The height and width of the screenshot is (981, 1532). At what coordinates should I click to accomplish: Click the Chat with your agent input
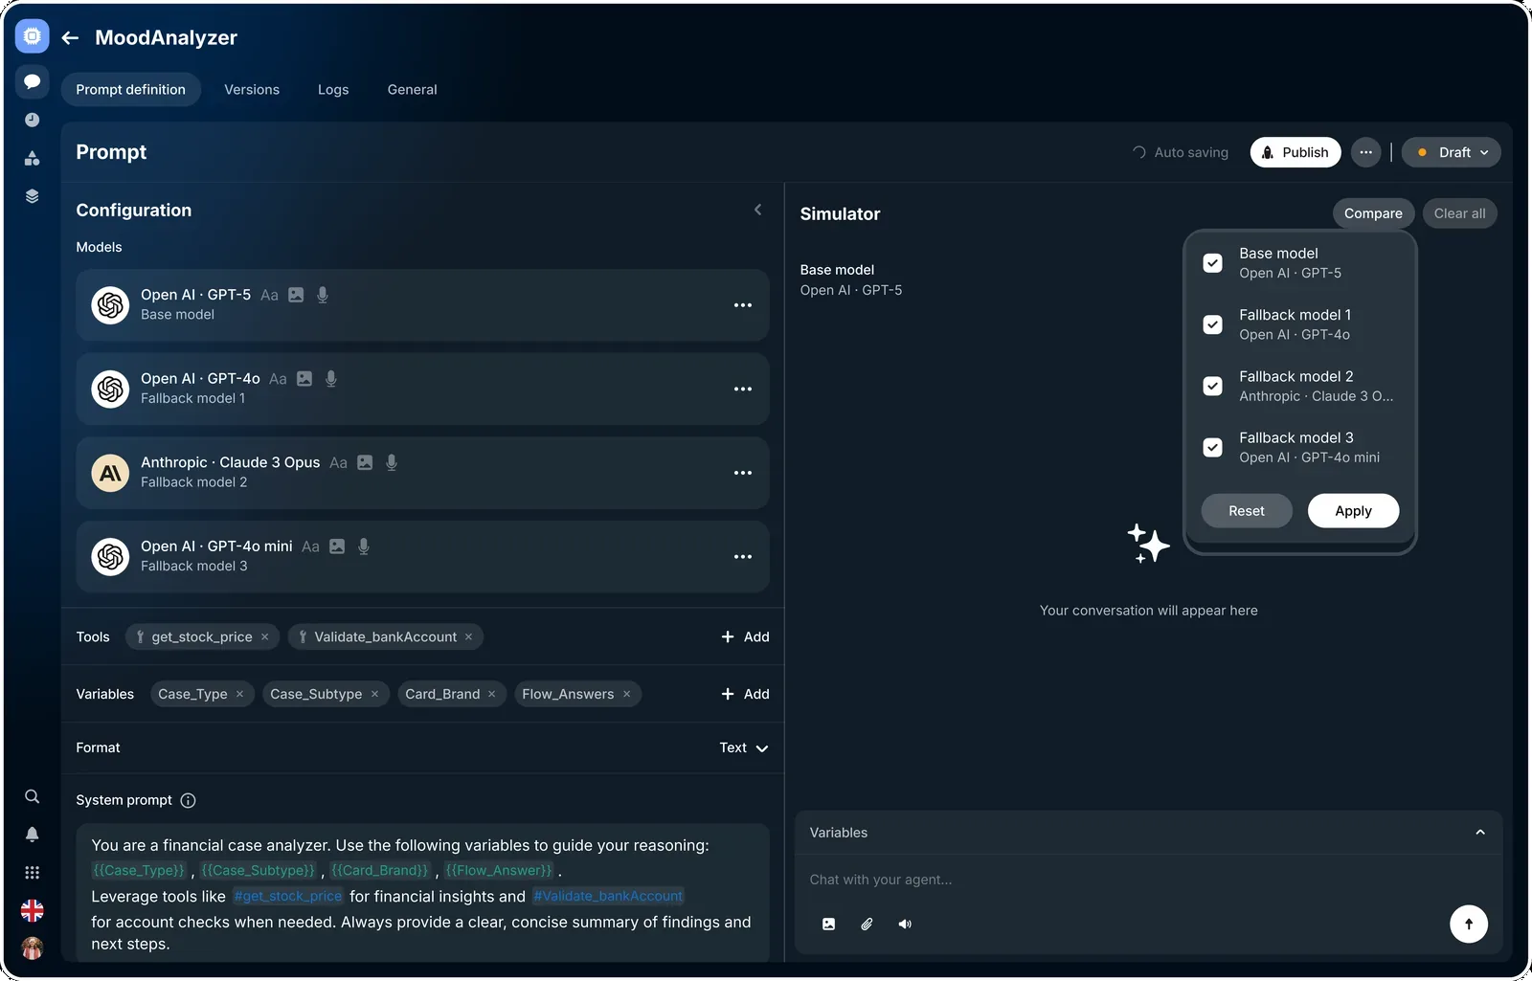1148,880
